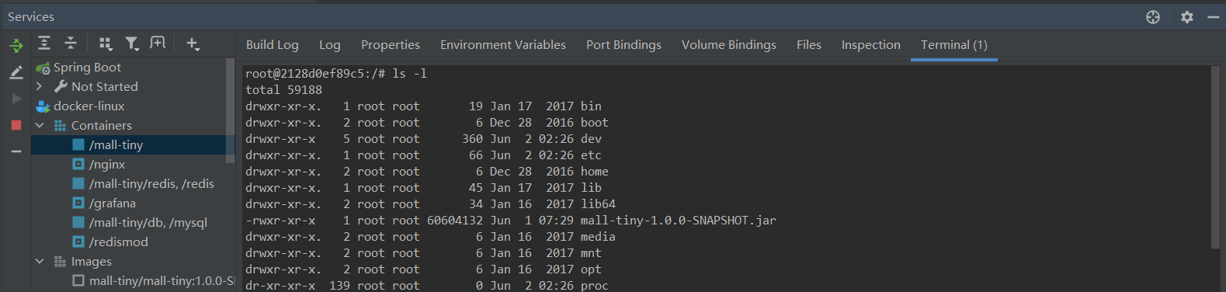Viewport: 1226px width, 292px height.
Task: Open the Filter services icon
Action: click(132, 43)
